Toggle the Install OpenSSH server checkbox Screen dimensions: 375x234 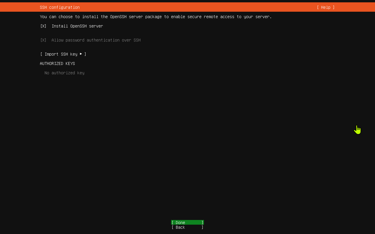click(x=43, y=26)
